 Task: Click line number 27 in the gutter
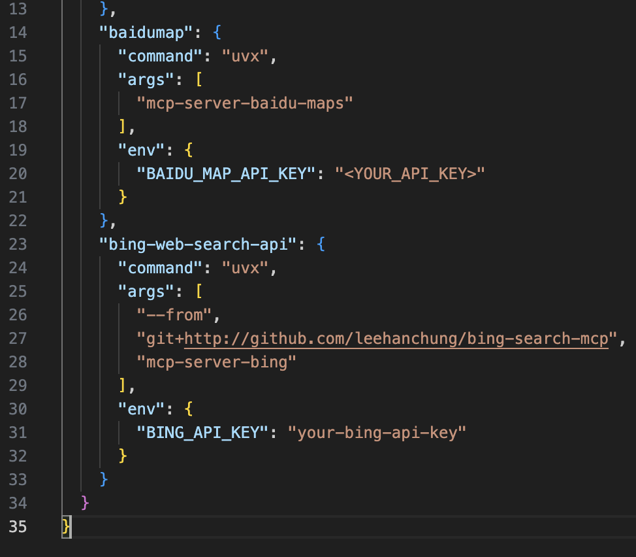click(x=18, y=339)
